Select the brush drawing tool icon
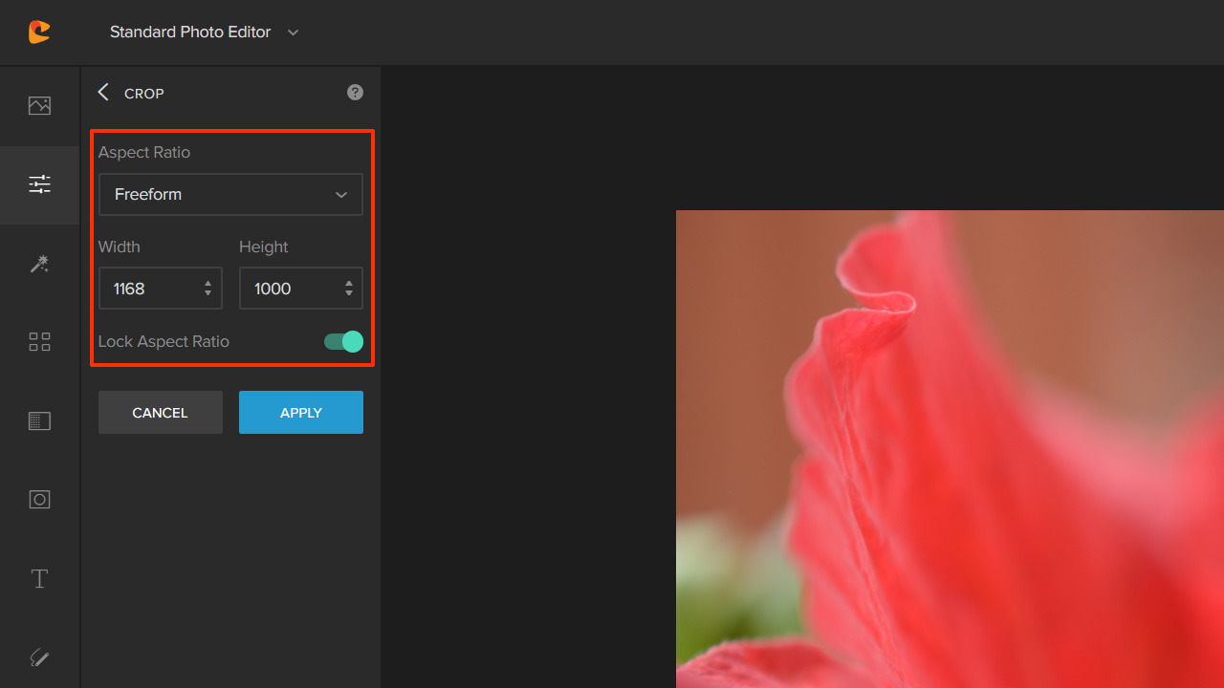1224x688 pixels. pos(39,657)
